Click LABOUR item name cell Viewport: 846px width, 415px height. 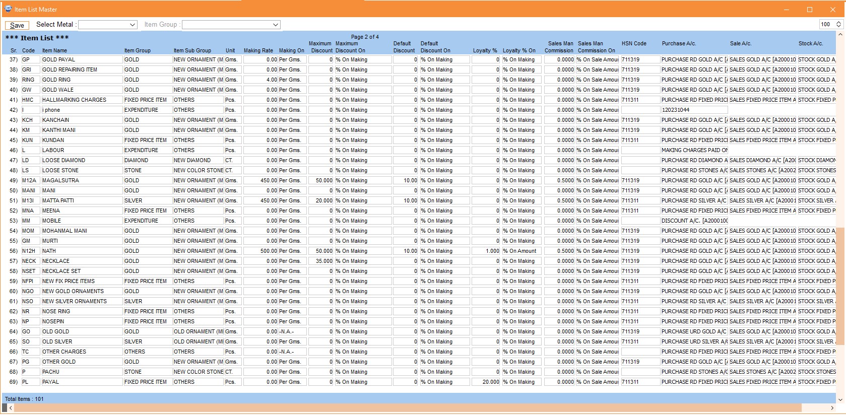[x=82, y=150]
